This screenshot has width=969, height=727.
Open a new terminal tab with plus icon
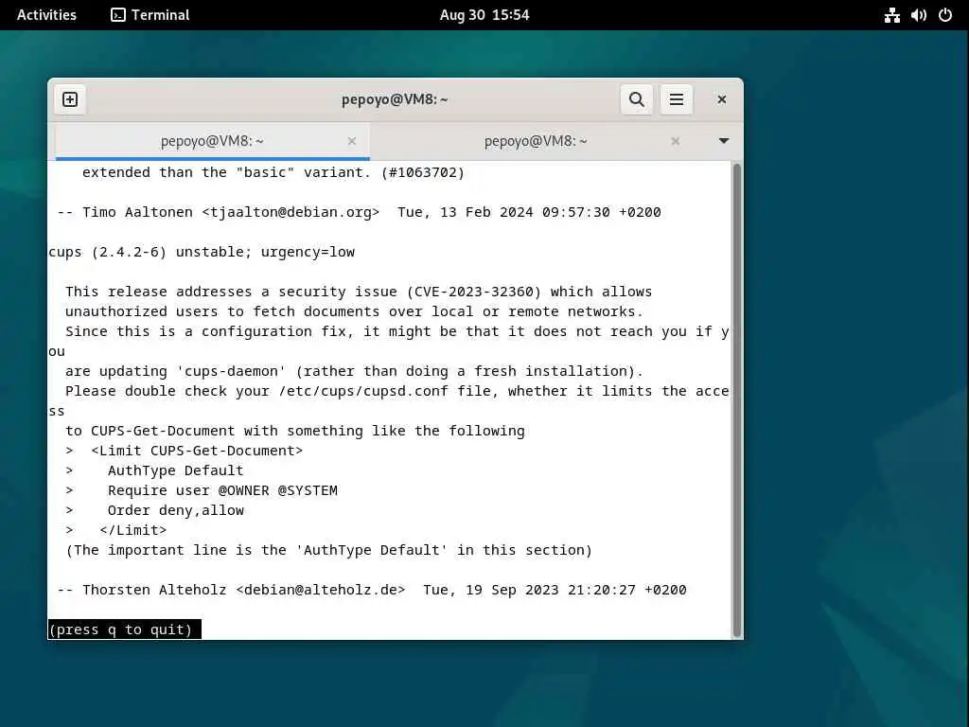(x=70, y=99)
